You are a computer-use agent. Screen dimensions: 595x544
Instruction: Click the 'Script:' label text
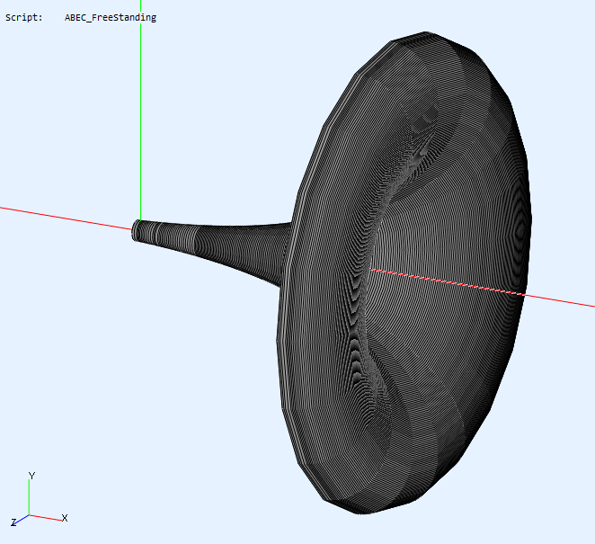pos(24,17)
